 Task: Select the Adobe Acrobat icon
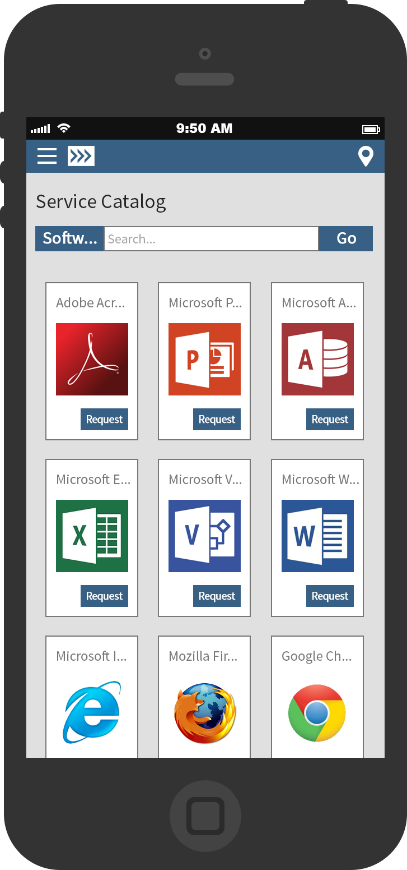point(92,359)
